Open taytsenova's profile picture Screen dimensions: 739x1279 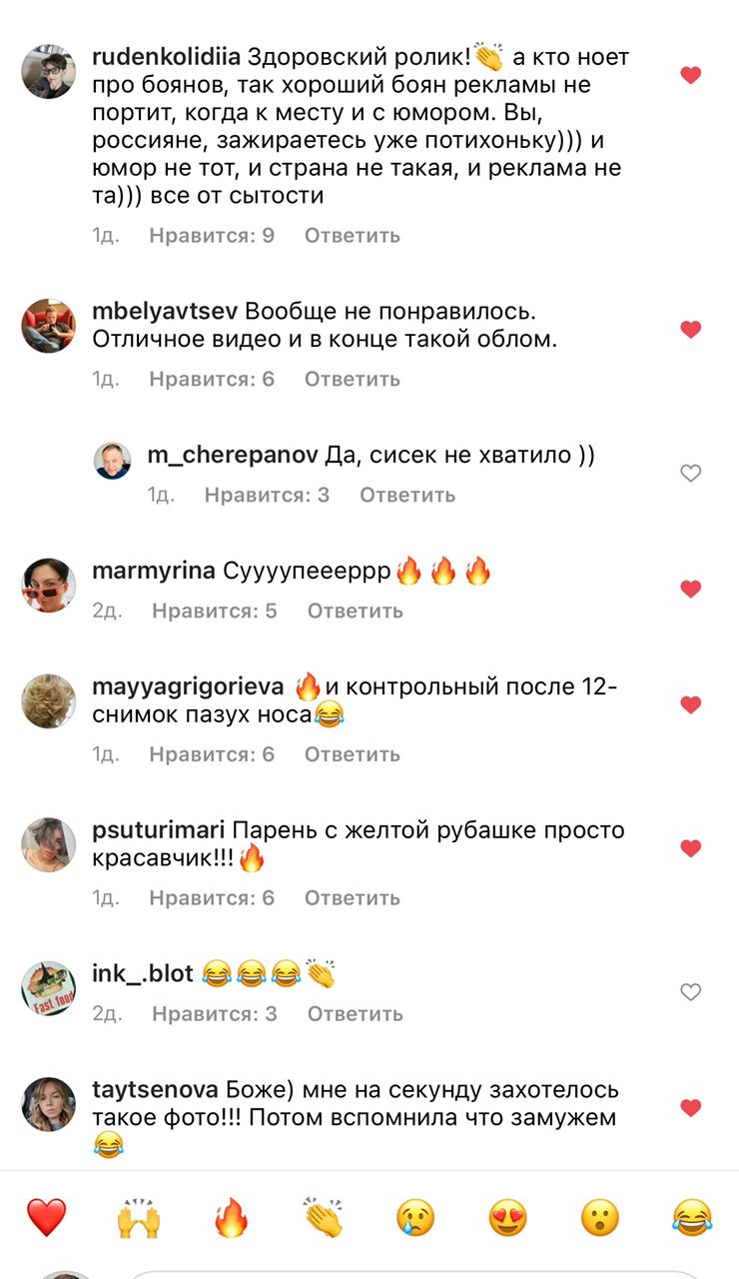click(49, 1104)
